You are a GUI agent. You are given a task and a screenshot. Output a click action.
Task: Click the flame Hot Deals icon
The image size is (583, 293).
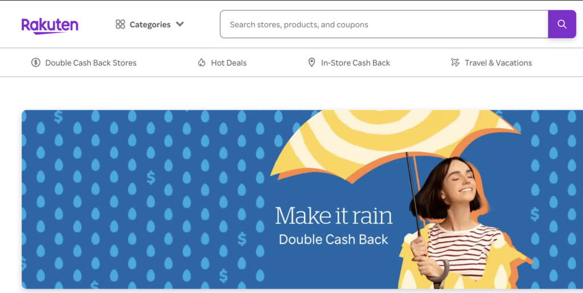(x=202, y=63)
